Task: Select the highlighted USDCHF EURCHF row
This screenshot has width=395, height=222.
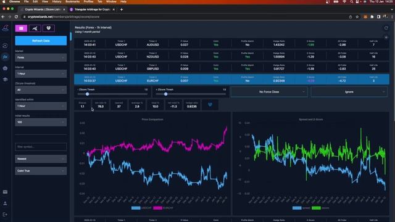Action: tap(231, 80)
